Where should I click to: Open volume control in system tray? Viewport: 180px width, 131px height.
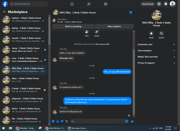[x=157, y=128]
